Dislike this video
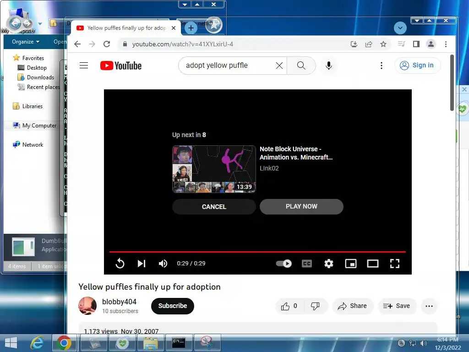 pyautogui.click(x=315, y=306)
